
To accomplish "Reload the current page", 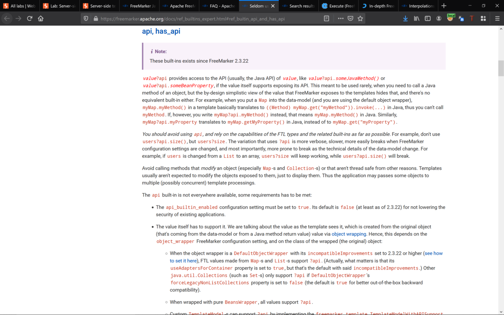I will click(29, 18).
